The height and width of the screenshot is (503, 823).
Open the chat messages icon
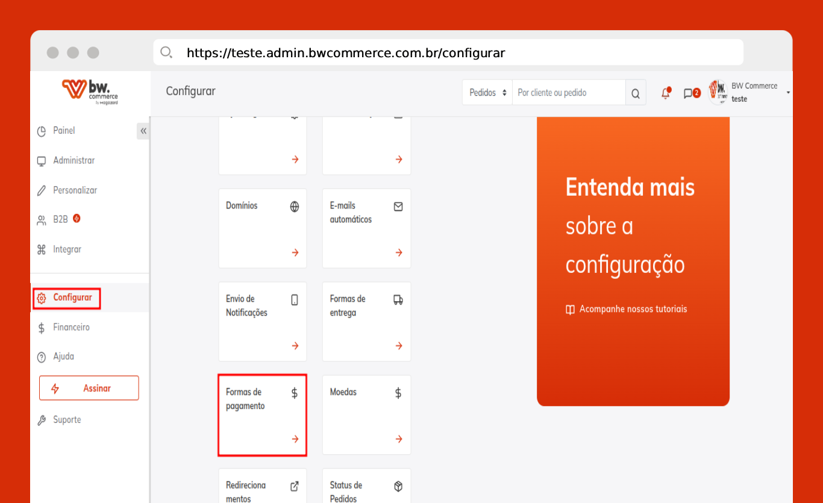tap(689, 93)
